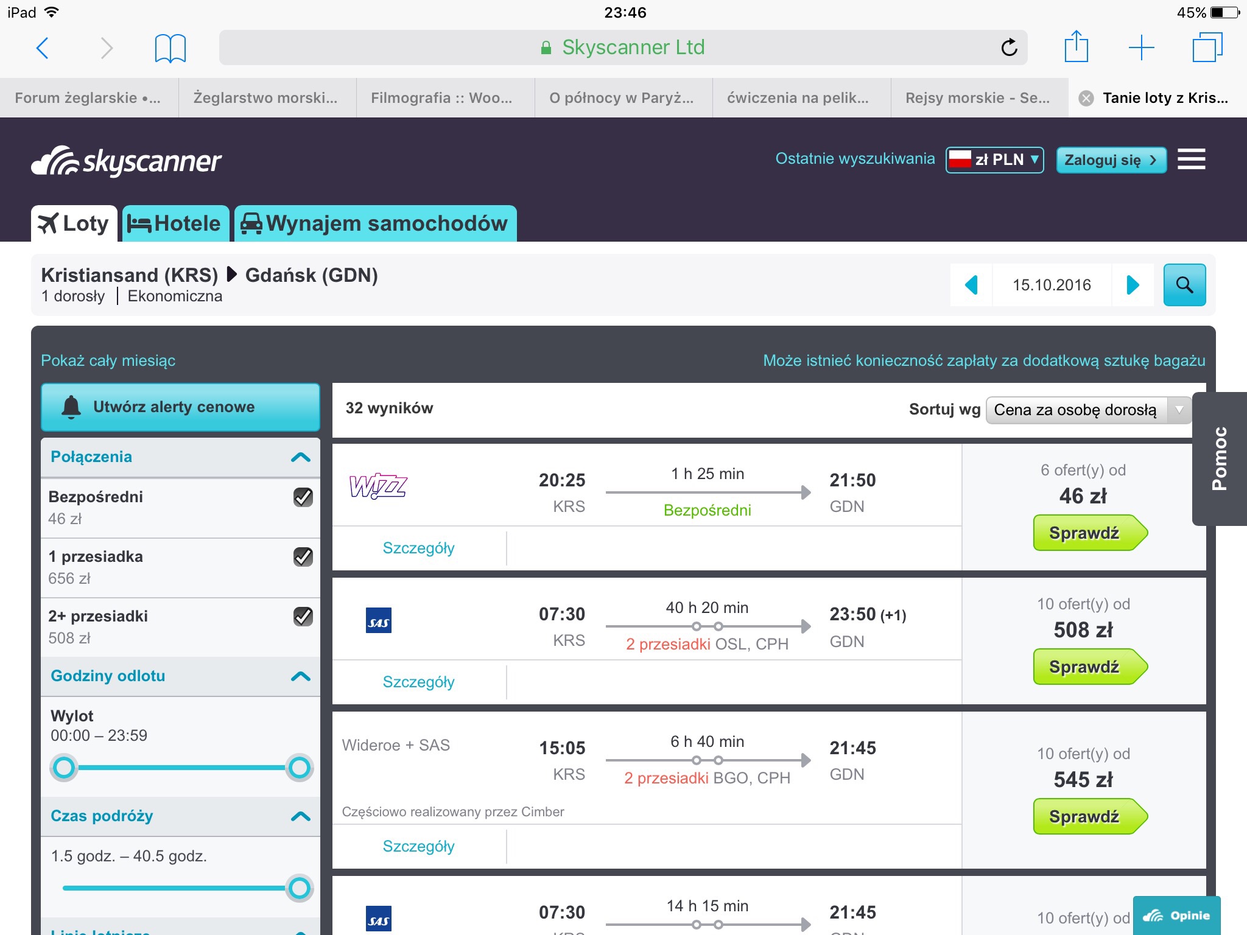
Task: Open Szczegóły for the Wizz flight
Action: click(418, 548)
